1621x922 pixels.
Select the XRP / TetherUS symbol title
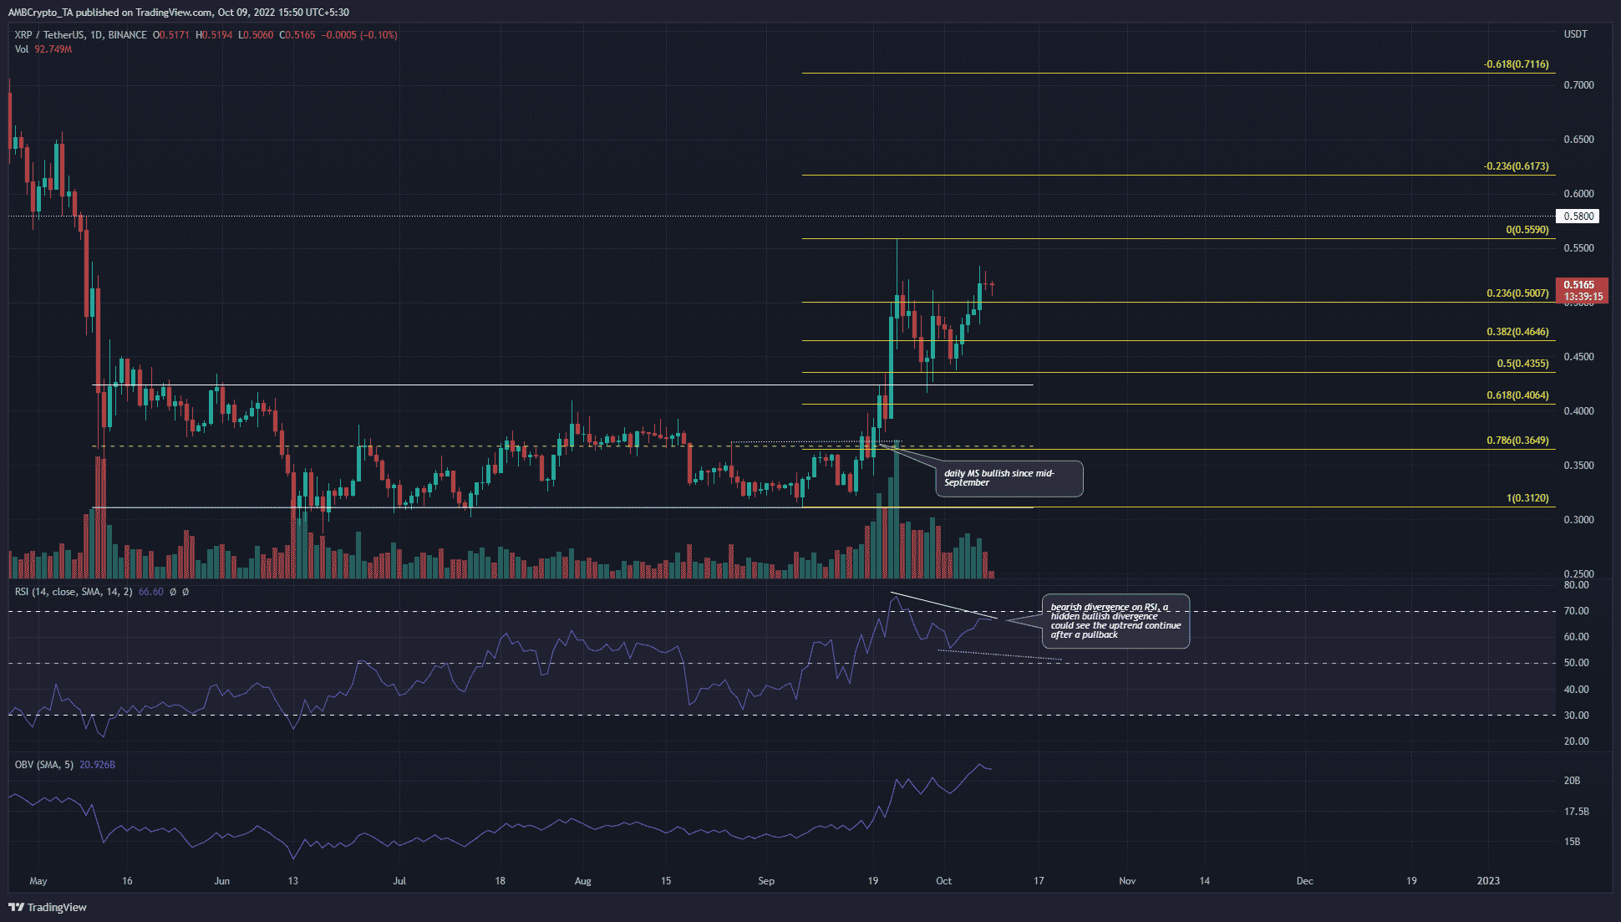tap(81, 35)
